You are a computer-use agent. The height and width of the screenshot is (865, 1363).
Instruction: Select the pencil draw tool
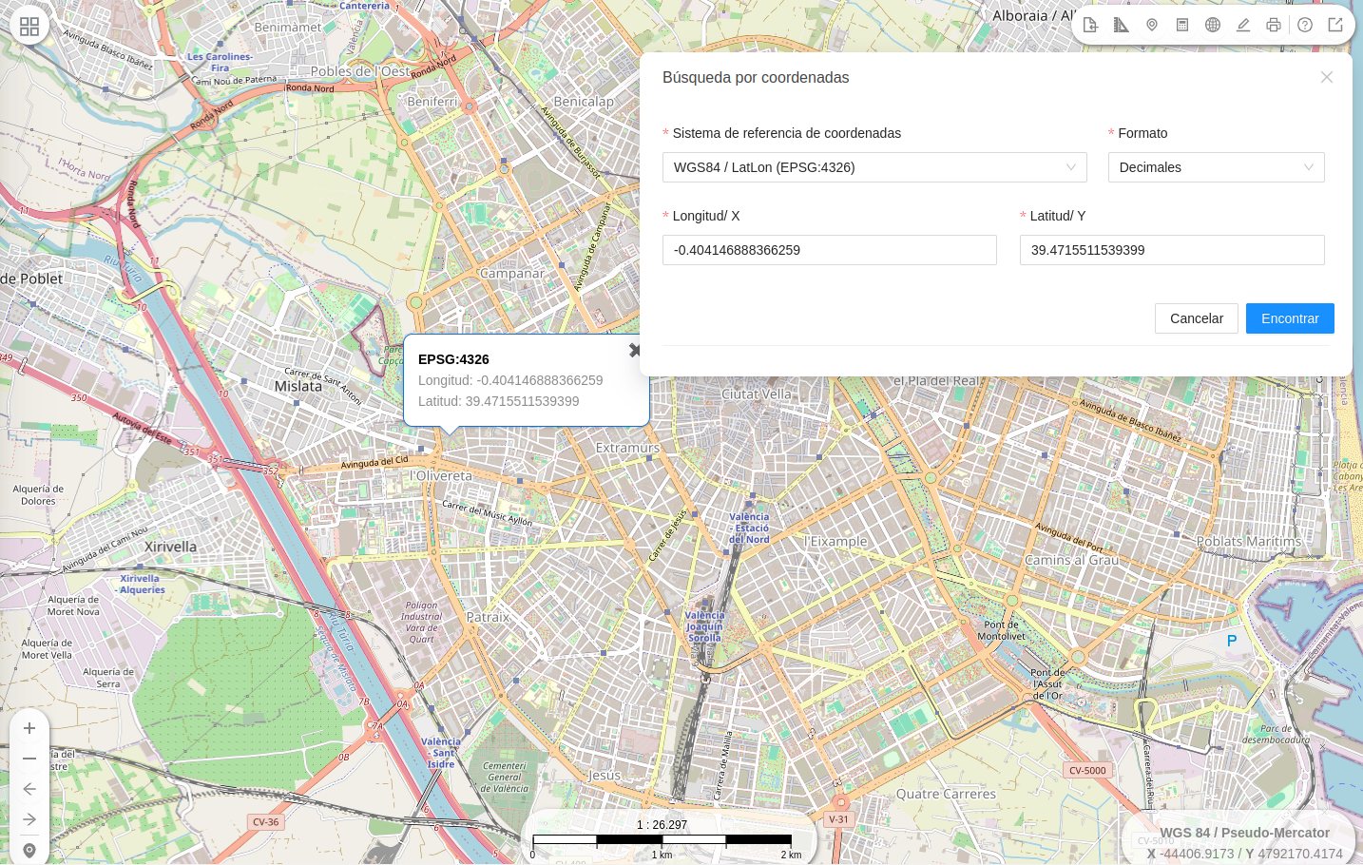tap(1243, 25)
